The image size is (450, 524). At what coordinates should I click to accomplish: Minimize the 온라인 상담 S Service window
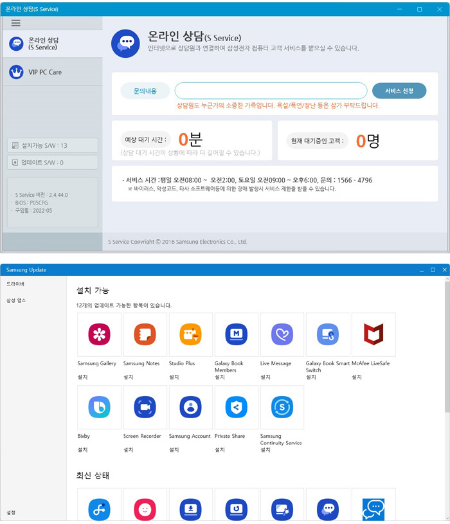400,9
